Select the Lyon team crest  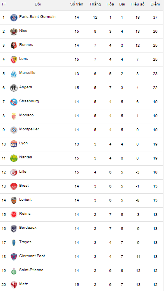tap(14, 144)
